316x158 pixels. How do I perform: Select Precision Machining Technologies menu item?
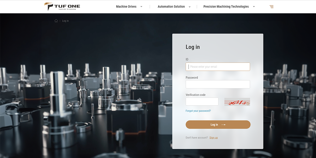(x=226, y=7)
